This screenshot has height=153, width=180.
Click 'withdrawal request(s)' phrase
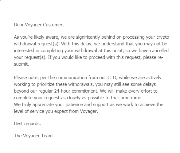click(x=37, y=44)
